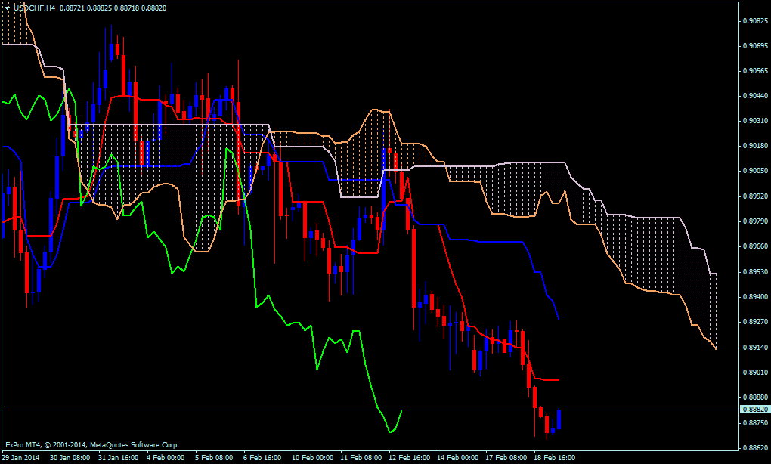
Task: Click the 0.89660 price scale label
Action: tap(755, 246)
